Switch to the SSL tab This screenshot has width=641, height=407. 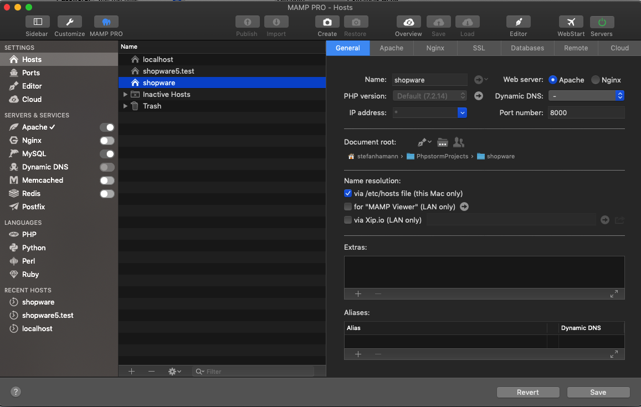pyautogui.click(x=479, y=48)
